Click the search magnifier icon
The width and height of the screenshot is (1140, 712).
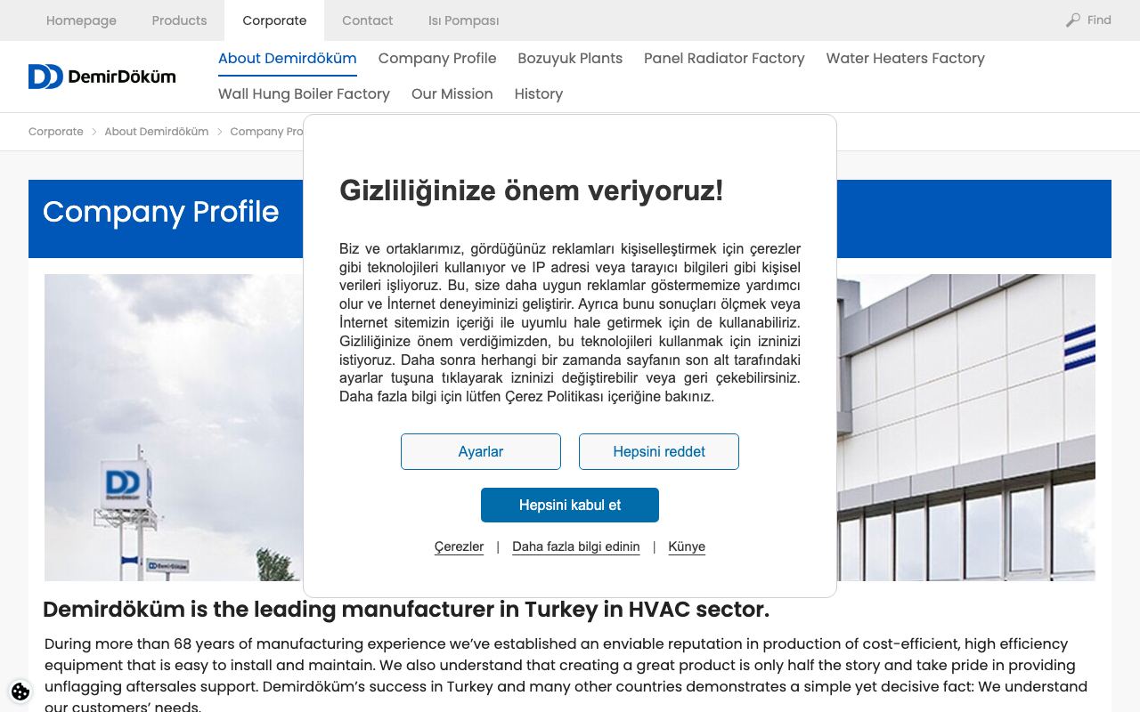click(x=1073, y=20)
